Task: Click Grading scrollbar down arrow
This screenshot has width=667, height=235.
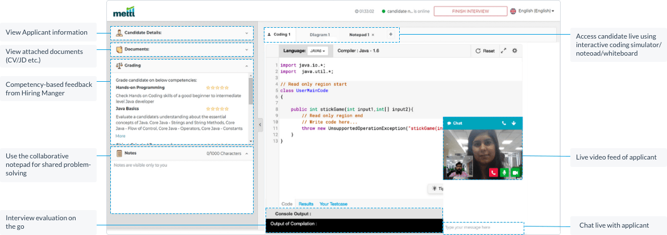Action: coord(251,141)
